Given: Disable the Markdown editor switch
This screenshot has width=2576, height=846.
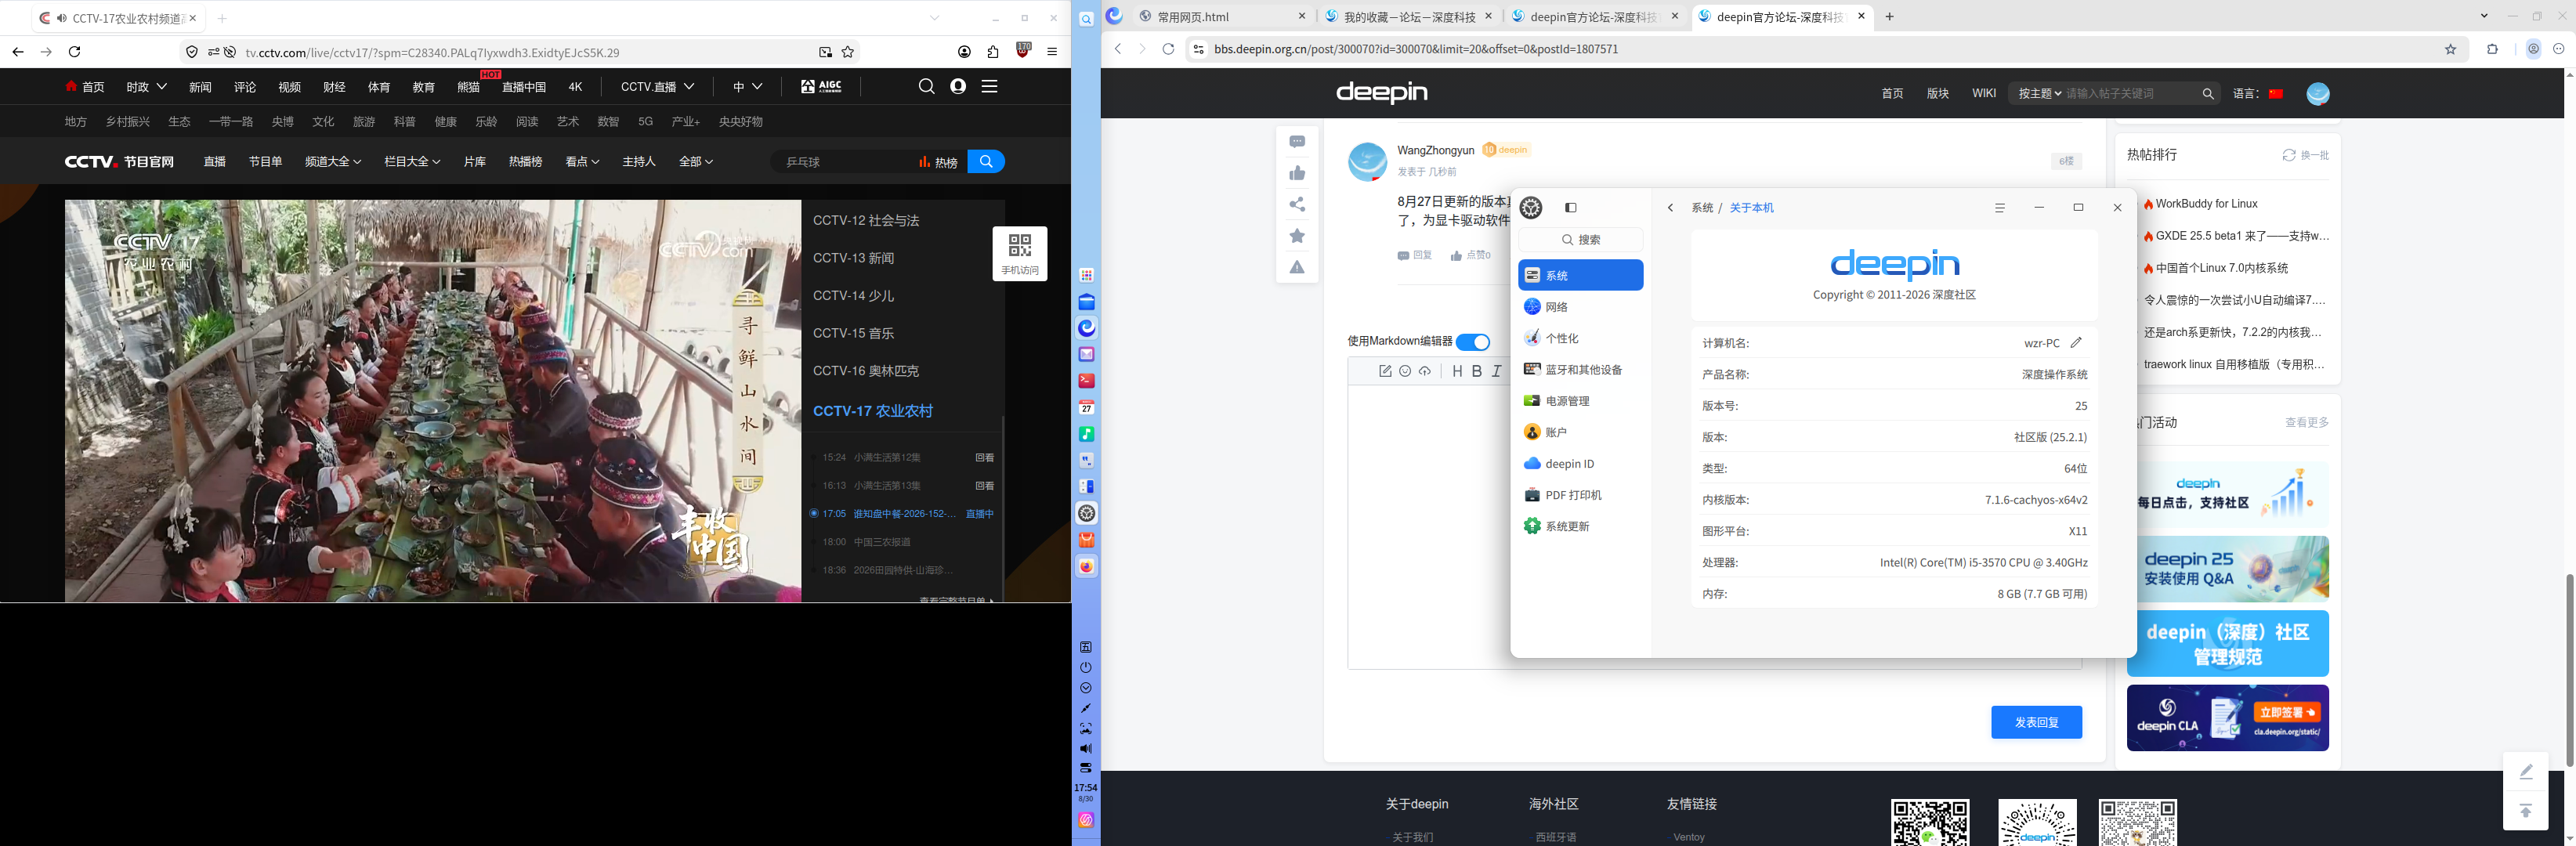Looking at the screenshot, I should click(1472, 342).
